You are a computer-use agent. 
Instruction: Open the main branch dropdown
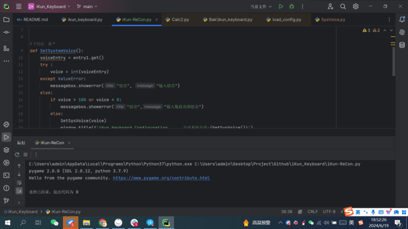click(87, 6)
